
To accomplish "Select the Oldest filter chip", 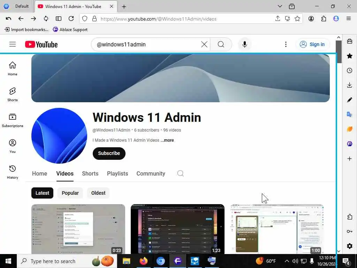I will pos(98,193).
